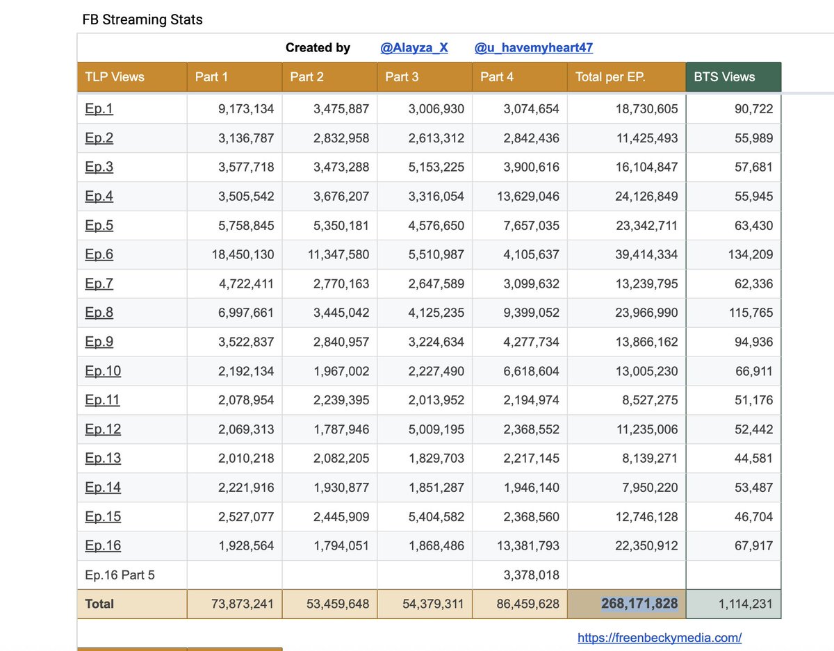Open the Ep.12 link
This screenshot has height=651, width=834.
[103, 429]
